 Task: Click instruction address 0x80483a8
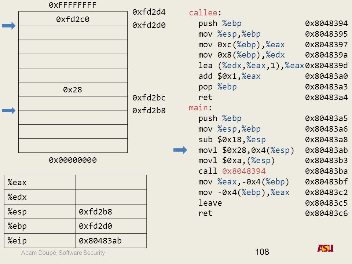click(326, 139)
